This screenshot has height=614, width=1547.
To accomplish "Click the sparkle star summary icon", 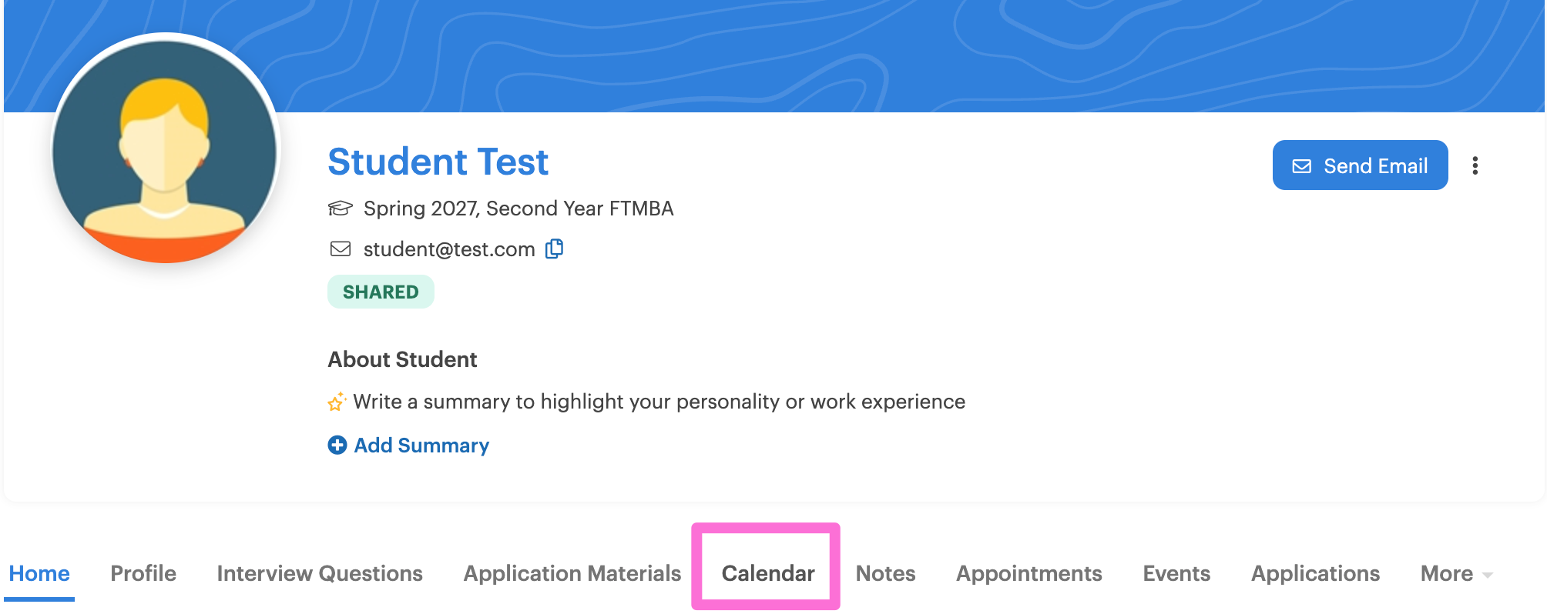I will coord(337,401).
